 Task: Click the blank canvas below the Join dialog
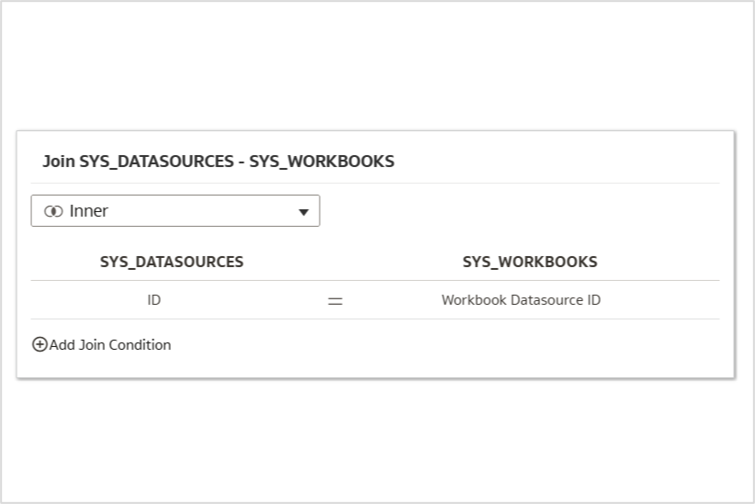coord(377,441)
